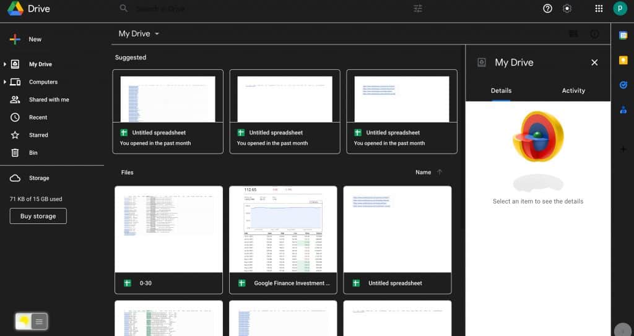
Task: Expand the Computers tree arrow
Action: point(4,82)
